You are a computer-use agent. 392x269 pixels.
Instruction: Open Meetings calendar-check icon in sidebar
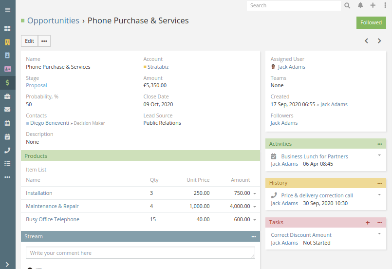click(7, 136)
